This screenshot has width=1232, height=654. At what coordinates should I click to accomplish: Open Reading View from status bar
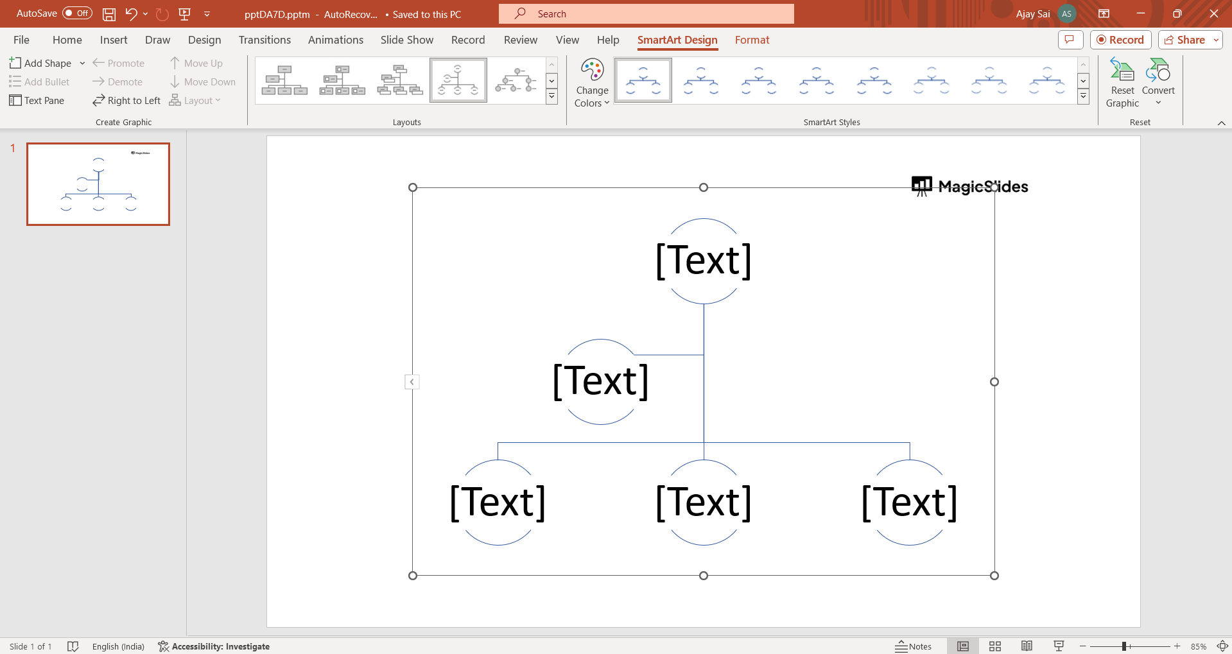pyautogui.click(x=1027, y=646)
